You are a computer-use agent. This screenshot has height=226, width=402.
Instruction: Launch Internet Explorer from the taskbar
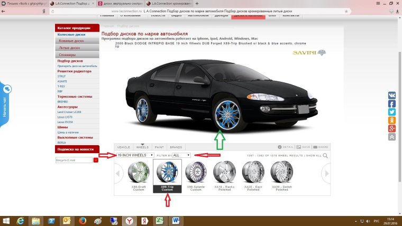coord(21,221)
